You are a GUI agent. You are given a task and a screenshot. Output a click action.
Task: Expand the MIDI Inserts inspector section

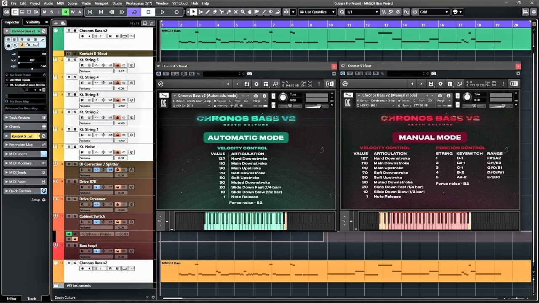(x=26, y=154)
